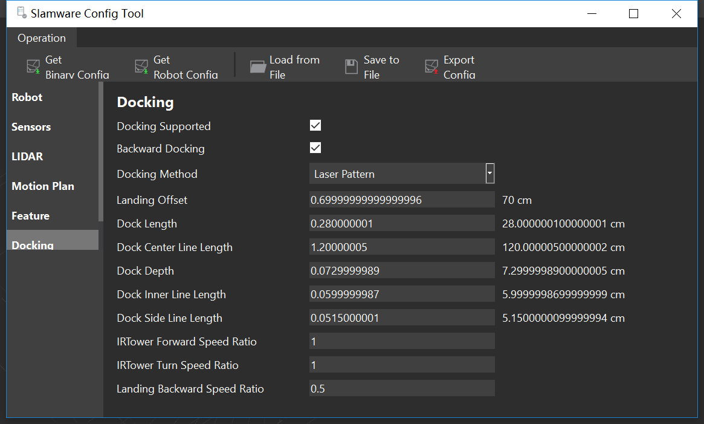Click the Load from File folder icon
Image resolution: width=704 pixels, height=424 pixels.
coord(258,67)
